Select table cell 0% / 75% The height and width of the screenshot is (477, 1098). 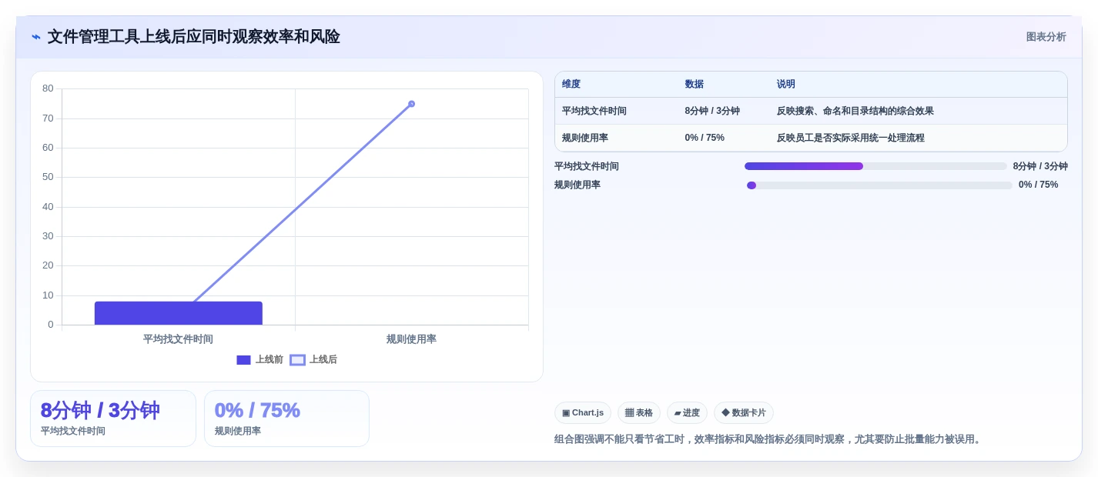(705, 138)
